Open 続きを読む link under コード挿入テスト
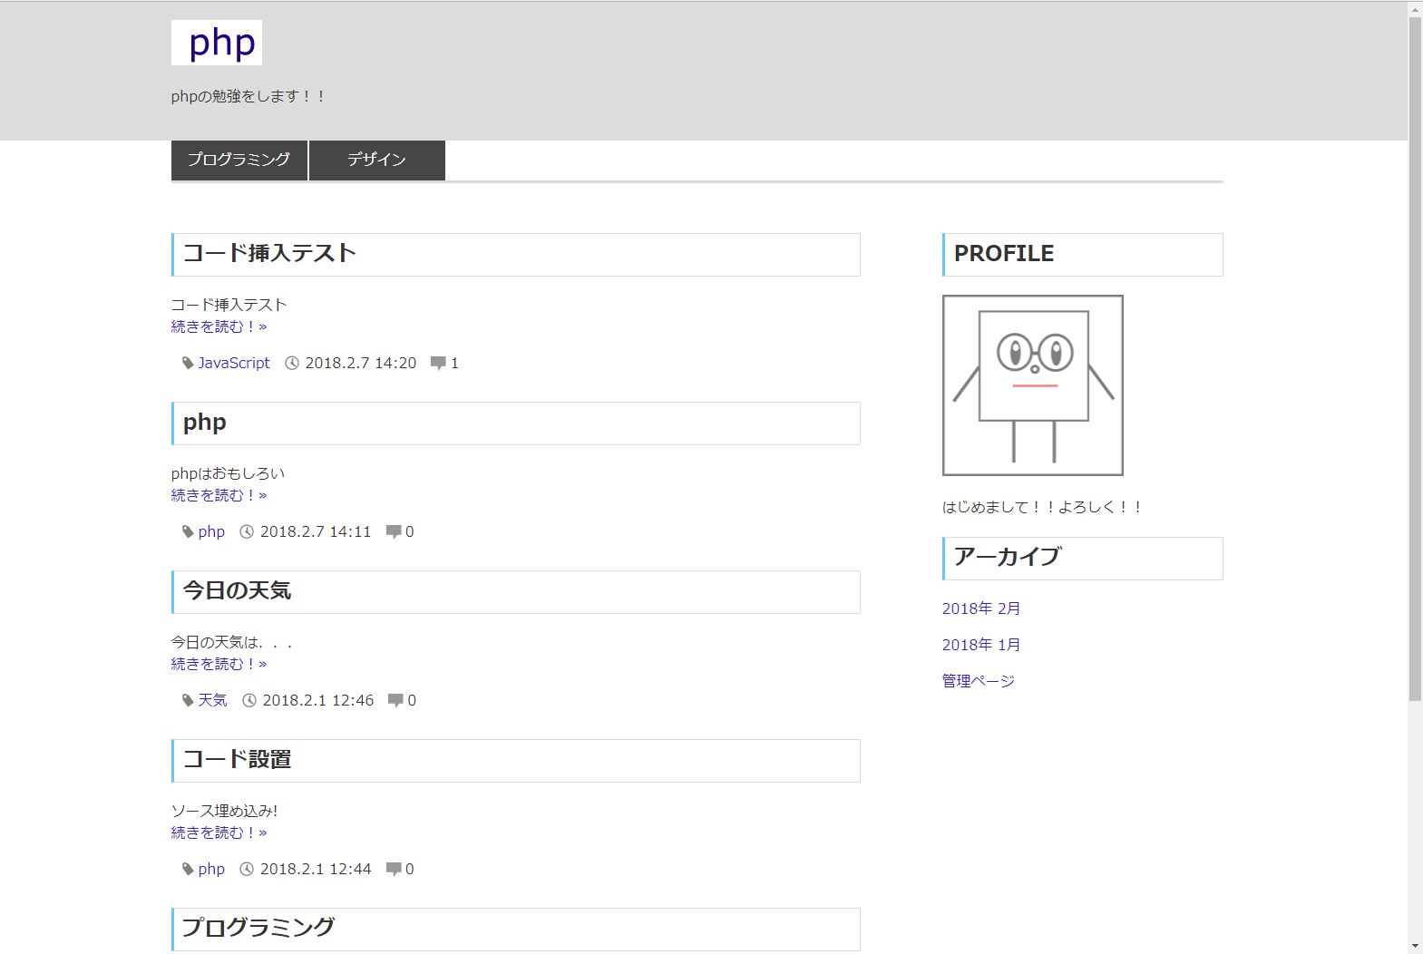 [219, 326]
